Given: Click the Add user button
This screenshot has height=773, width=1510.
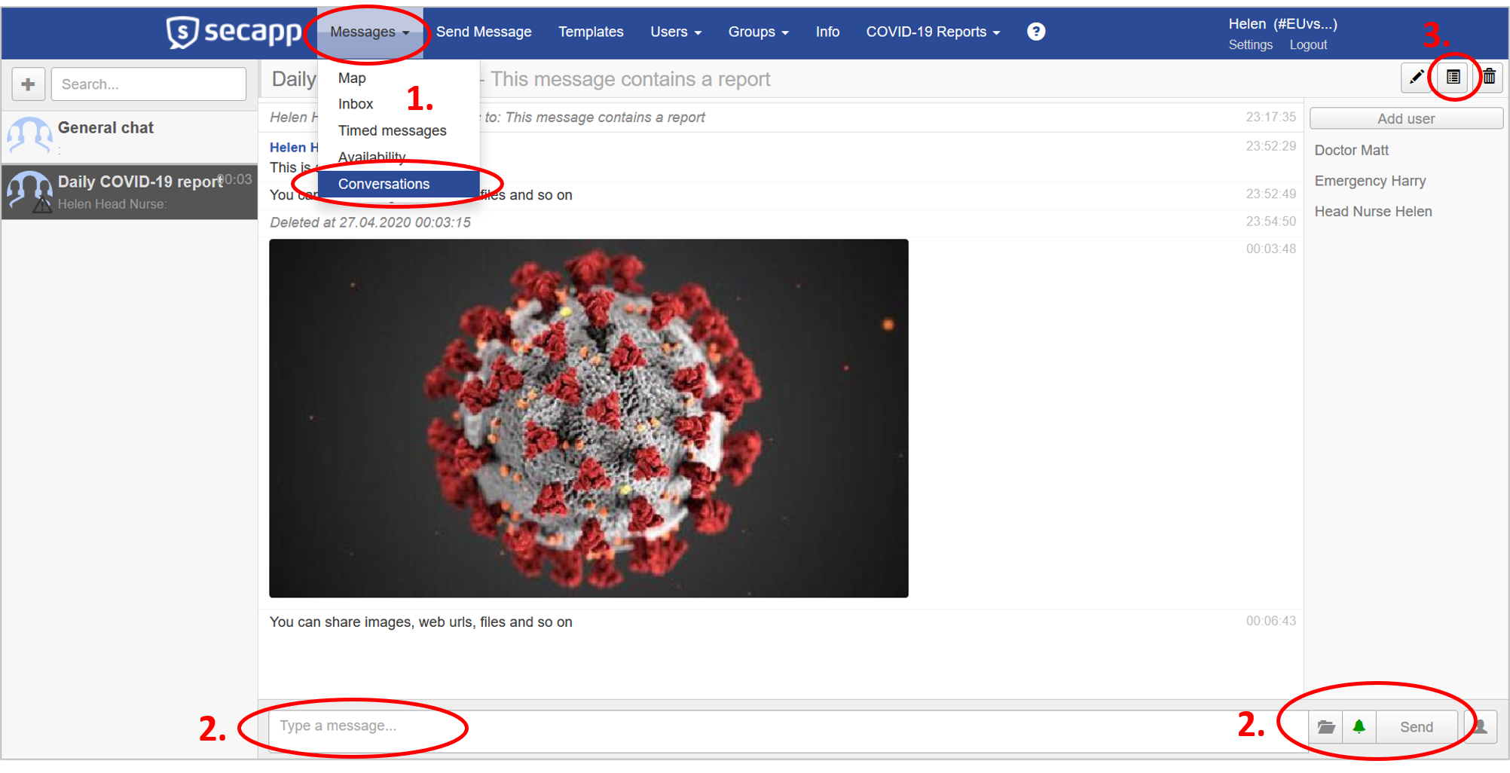Looking at the screenshot, I should pyautogui.click(x=1406, y=118).
